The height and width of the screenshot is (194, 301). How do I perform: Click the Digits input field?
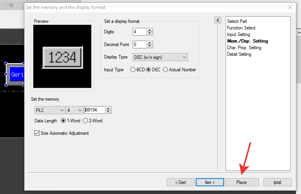point(139,32)
